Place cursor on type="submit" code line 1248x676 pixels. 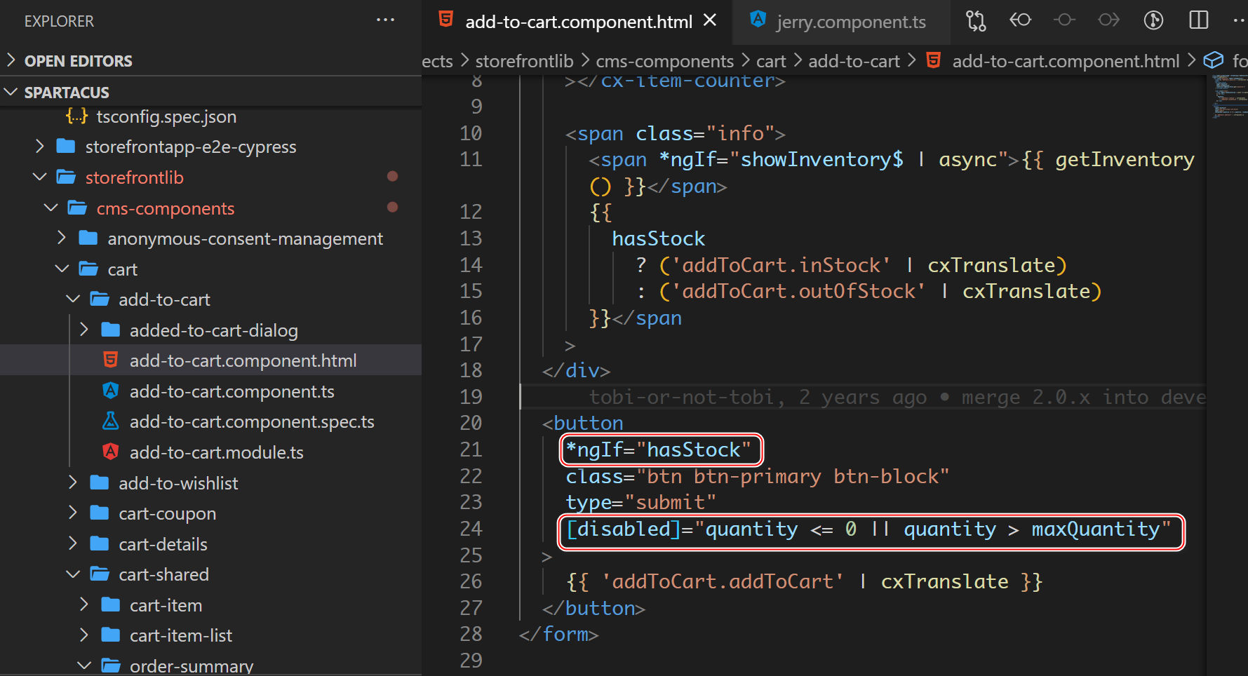pos(641,502)
